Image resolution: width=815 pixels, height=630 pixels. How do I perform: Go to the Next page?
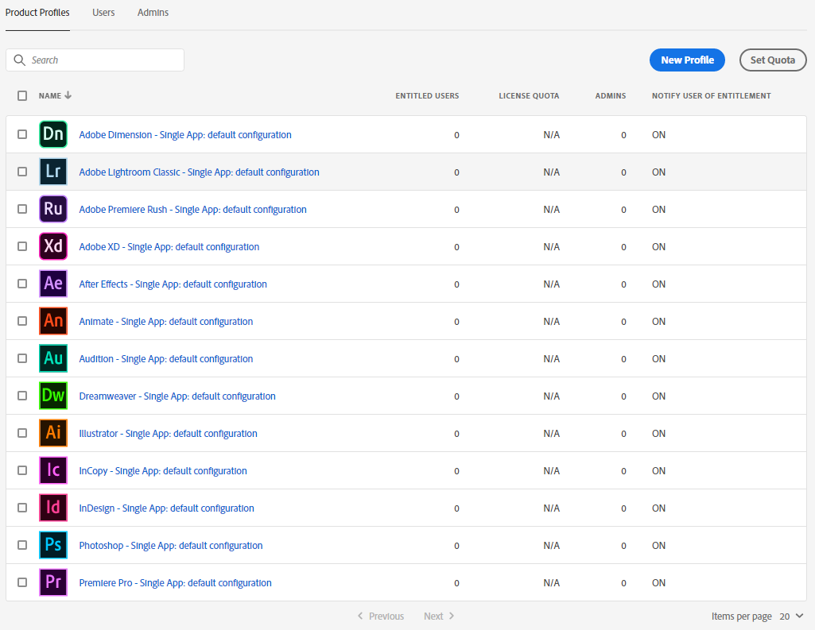click(x=439, y=616)
